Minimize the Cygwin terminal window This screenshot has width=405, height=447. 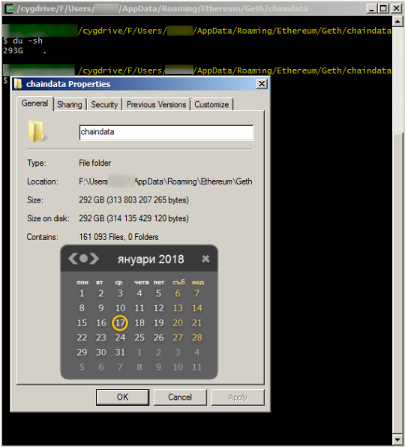[371, 8]
